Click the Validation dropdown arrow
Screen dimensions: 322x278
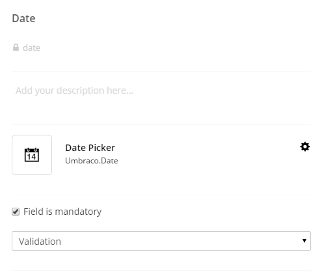coord(304,241)
